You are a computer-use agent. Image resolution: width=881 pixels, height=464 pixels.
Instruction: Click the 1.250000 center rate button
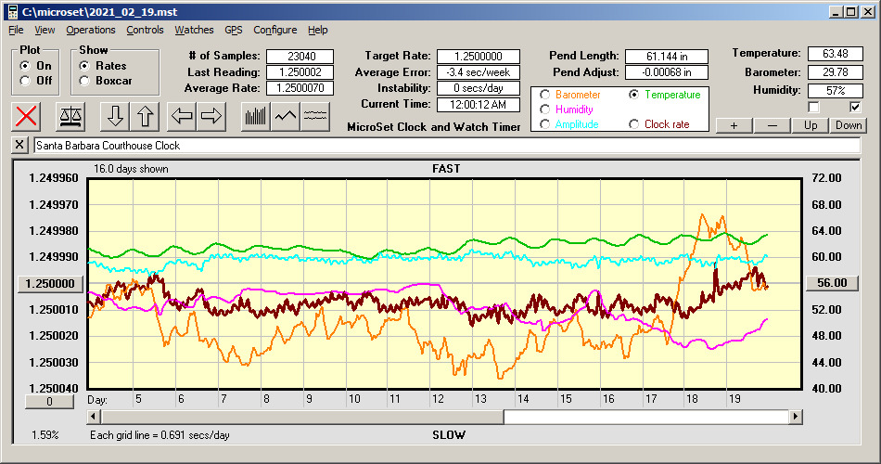(51, 283)
